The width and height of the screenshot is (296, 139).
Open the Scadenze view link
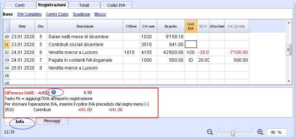click(x=81, y=14)
